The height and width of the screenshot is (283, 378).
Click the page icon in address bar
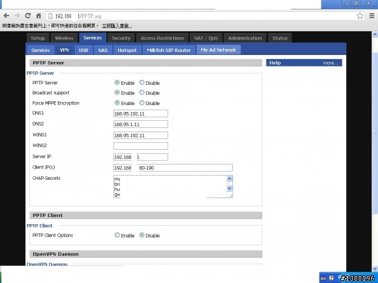tap(50, 16)
